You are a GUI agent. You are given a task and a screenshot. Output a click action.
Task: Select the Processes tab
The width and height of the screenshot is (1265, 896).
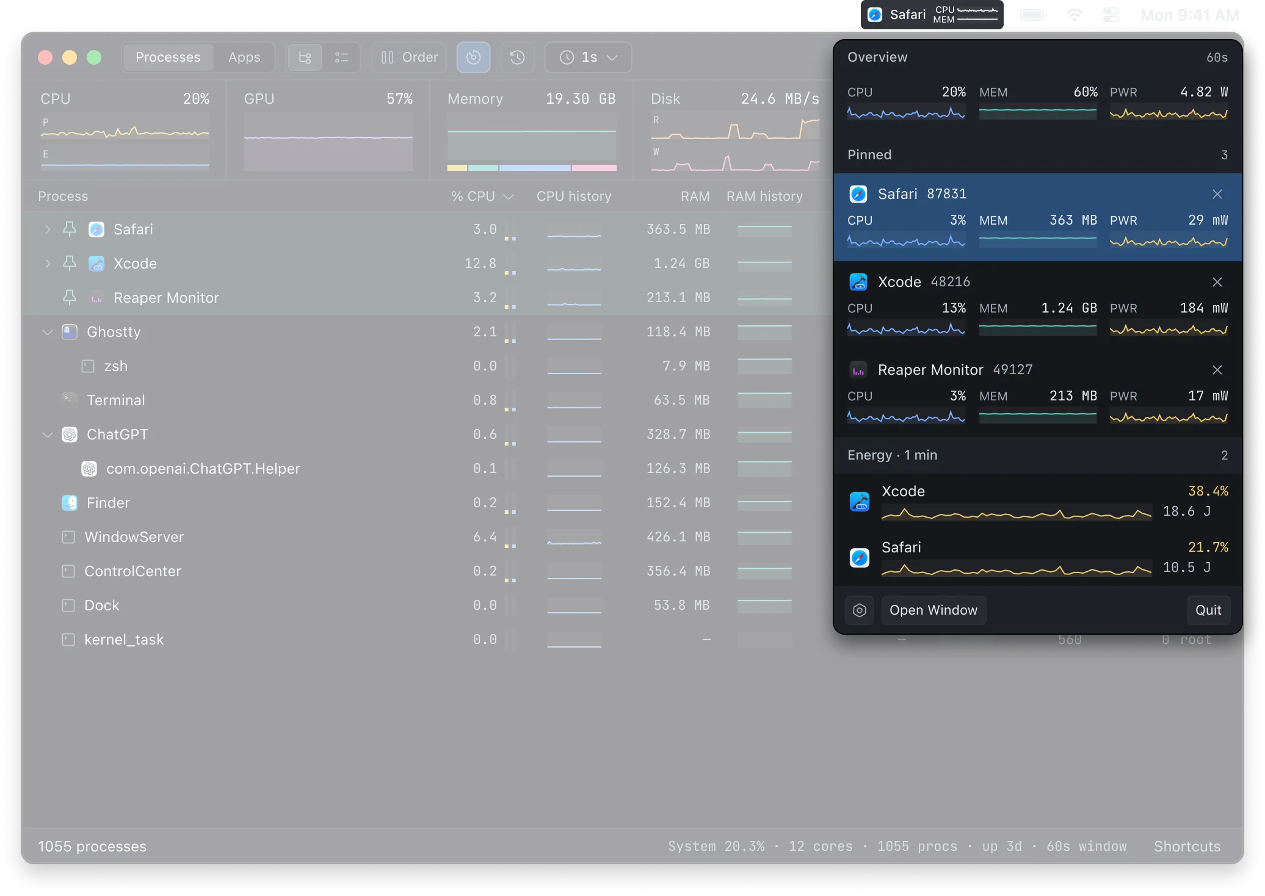pos(168,57)
